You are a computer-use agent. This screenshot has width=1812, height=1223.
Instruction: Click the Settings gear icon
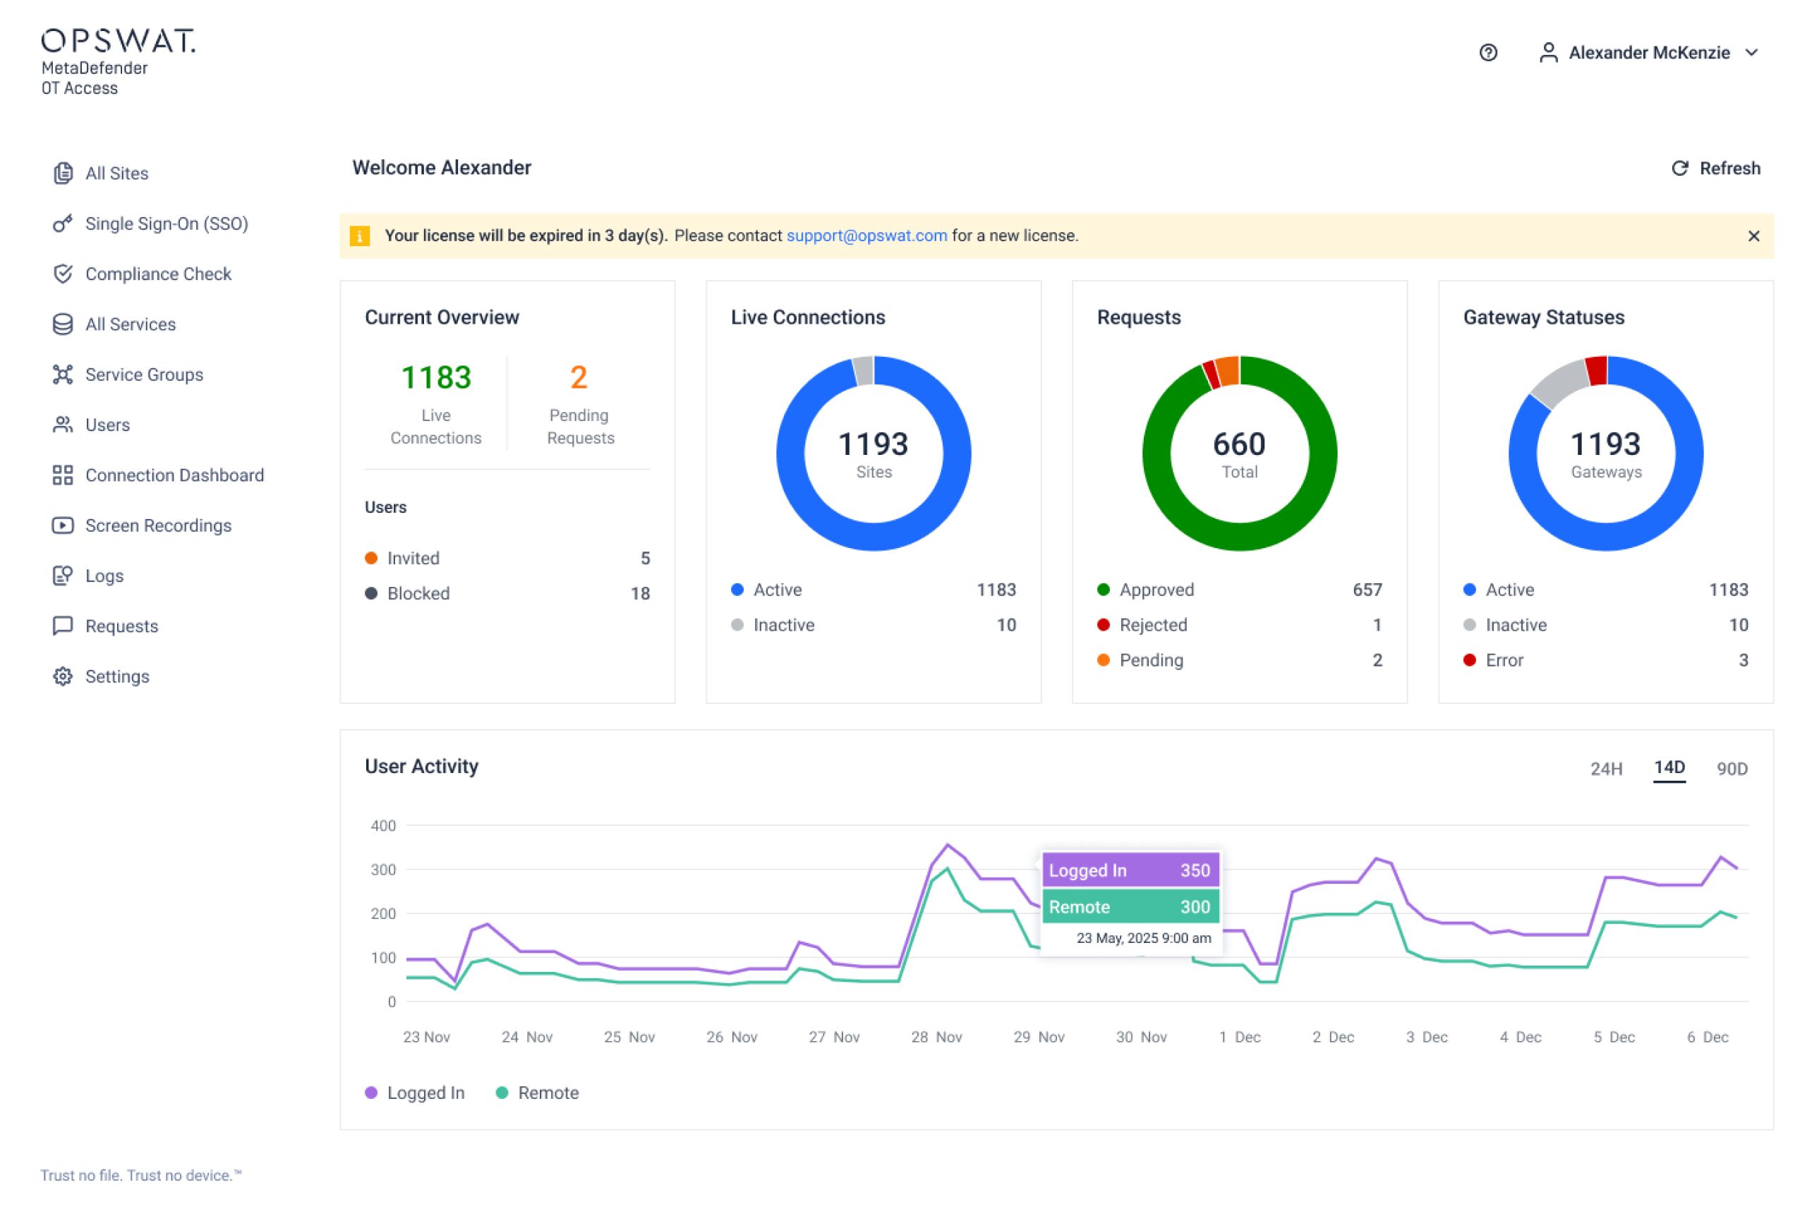click(x=64, y=676)
